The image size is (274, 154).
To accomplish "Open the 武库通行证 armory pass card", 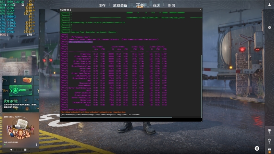I will click(x=21, y=94).
